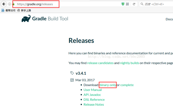This screenshot has width=173, height=106.
Task: Click the globe icon of 新手上路 bookmark
Action: coord(18,10)
